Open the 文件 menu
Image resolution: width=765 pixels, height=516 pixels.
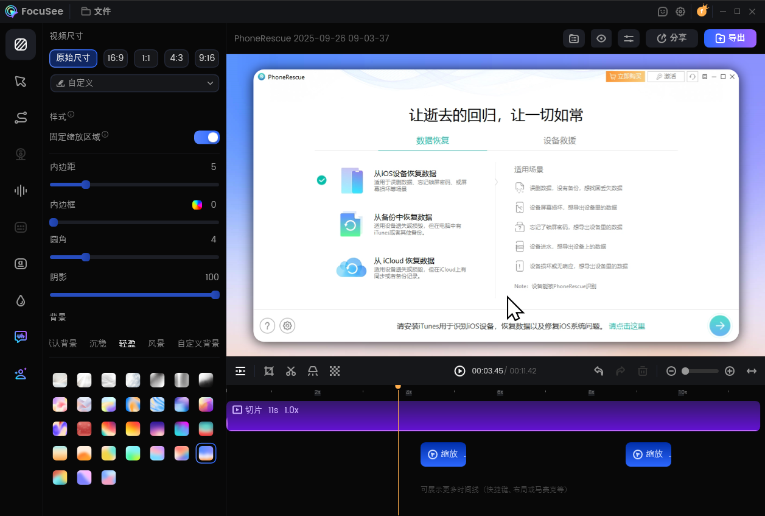click(96, 11)
